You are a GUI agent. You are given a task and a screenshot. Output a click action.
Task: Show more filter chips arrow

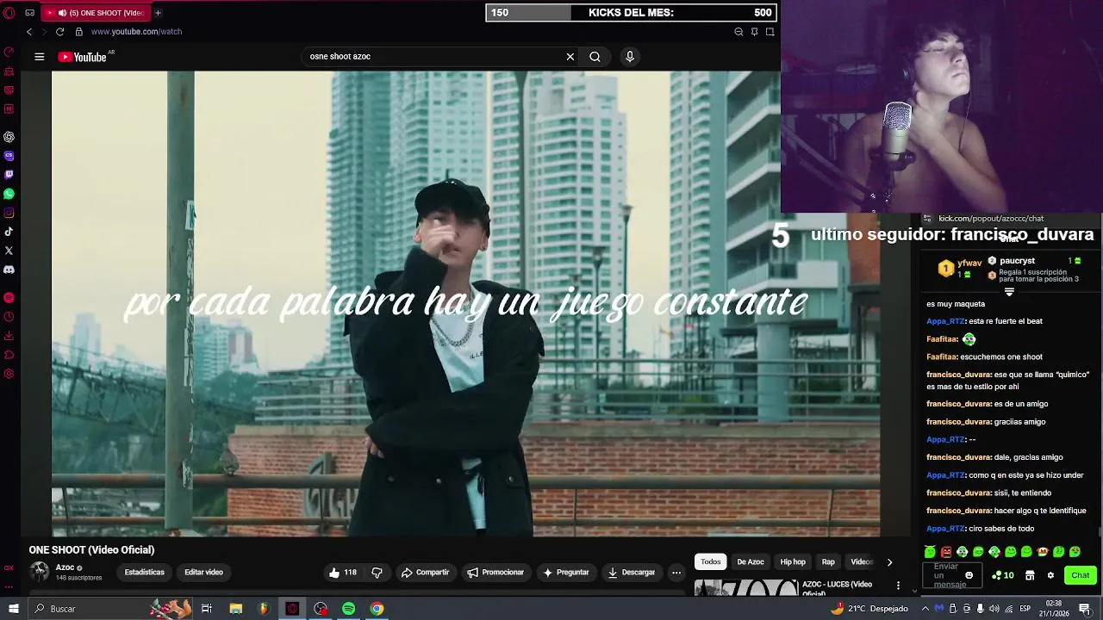[x=889, y=562]
